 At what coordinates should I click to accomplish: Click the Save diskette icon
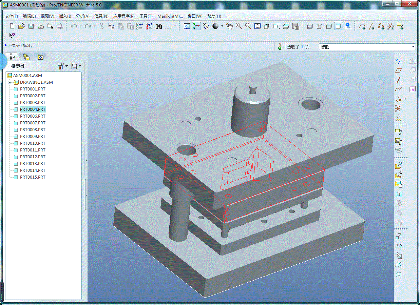pos(31,26)
